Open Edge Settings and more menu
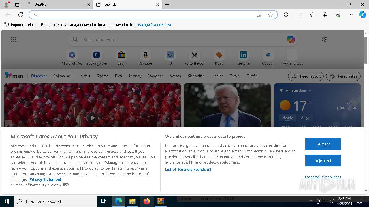The height and width of the screenshot is (207, 369). tap(351, 15)
